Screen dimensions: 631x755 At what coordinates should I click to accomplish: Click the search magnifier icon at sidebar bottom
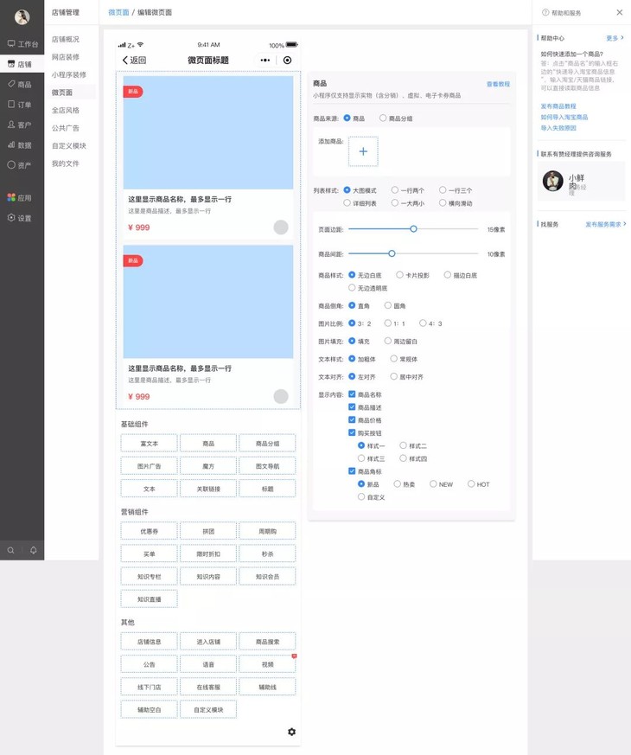tap(10, 550)
